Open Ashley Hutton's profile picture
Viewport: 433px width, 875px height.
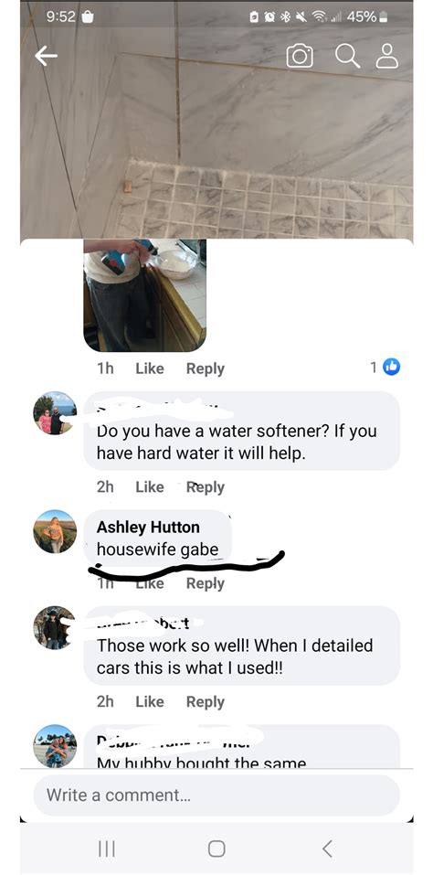click(x=55, y=531)
